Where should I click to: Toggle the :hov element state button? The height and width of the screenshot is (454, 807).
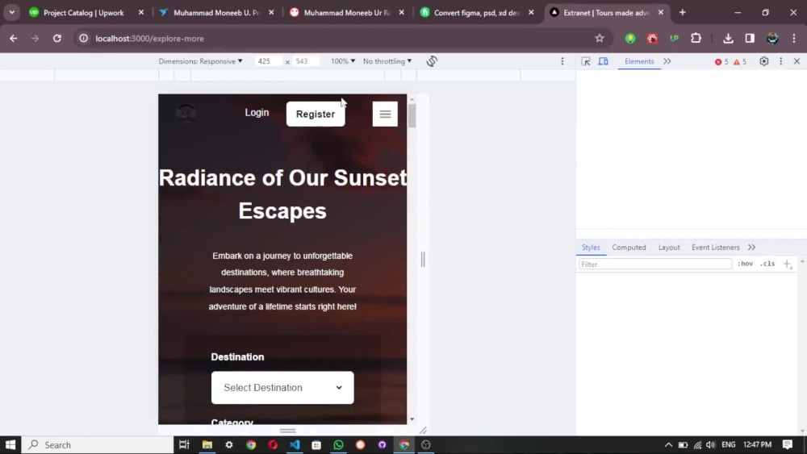point(745,264)
